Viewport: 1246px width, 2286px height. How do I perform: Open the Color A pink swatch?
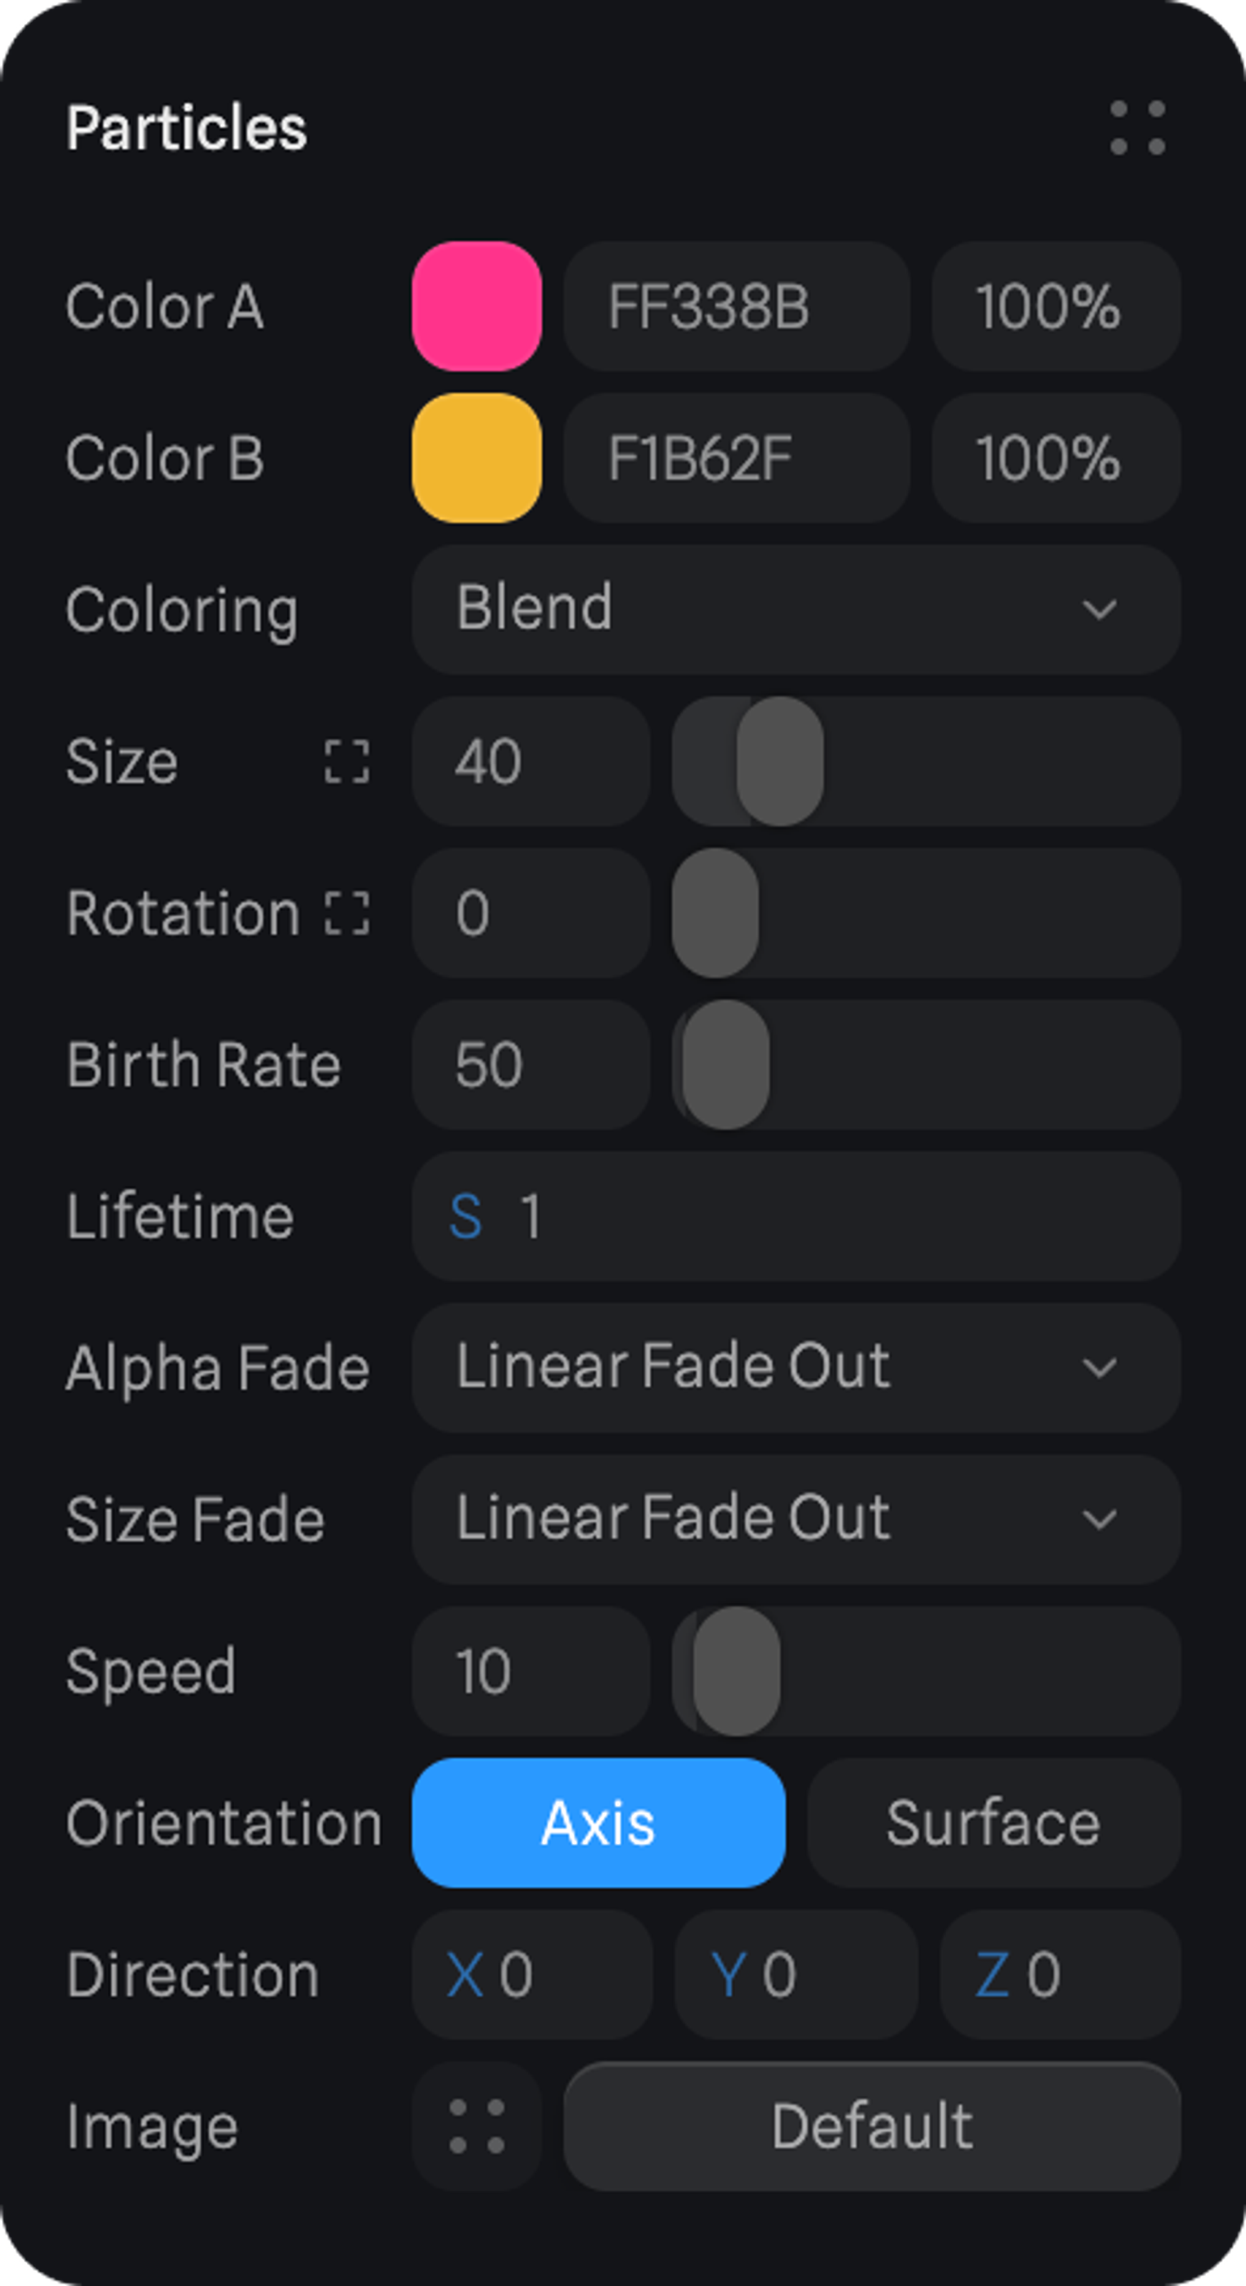pyautogui.click(x=477, y=306)
